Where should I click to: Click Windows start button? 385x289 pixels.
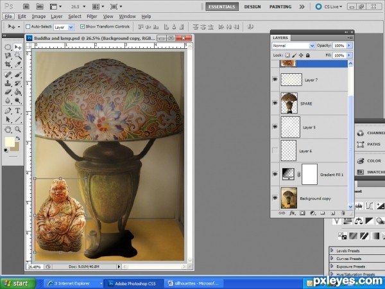[18, 283]
